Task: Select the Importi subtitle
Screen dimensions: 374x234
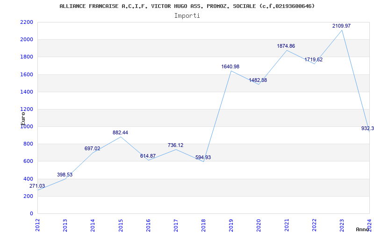Action: pyautogui.click(x=187, y=16)
